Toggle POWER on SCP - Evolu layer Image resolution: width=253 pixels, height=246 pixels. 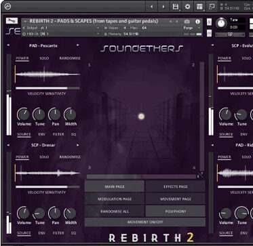click(x=225, y=58)
